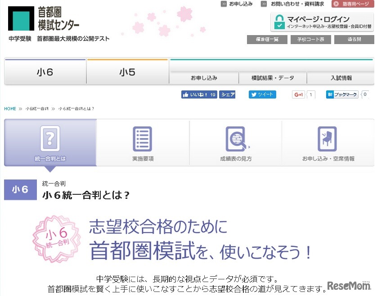Select the 成績表の見方 tab label
Viewport: 377px width, 296px height.
(236, 159)
